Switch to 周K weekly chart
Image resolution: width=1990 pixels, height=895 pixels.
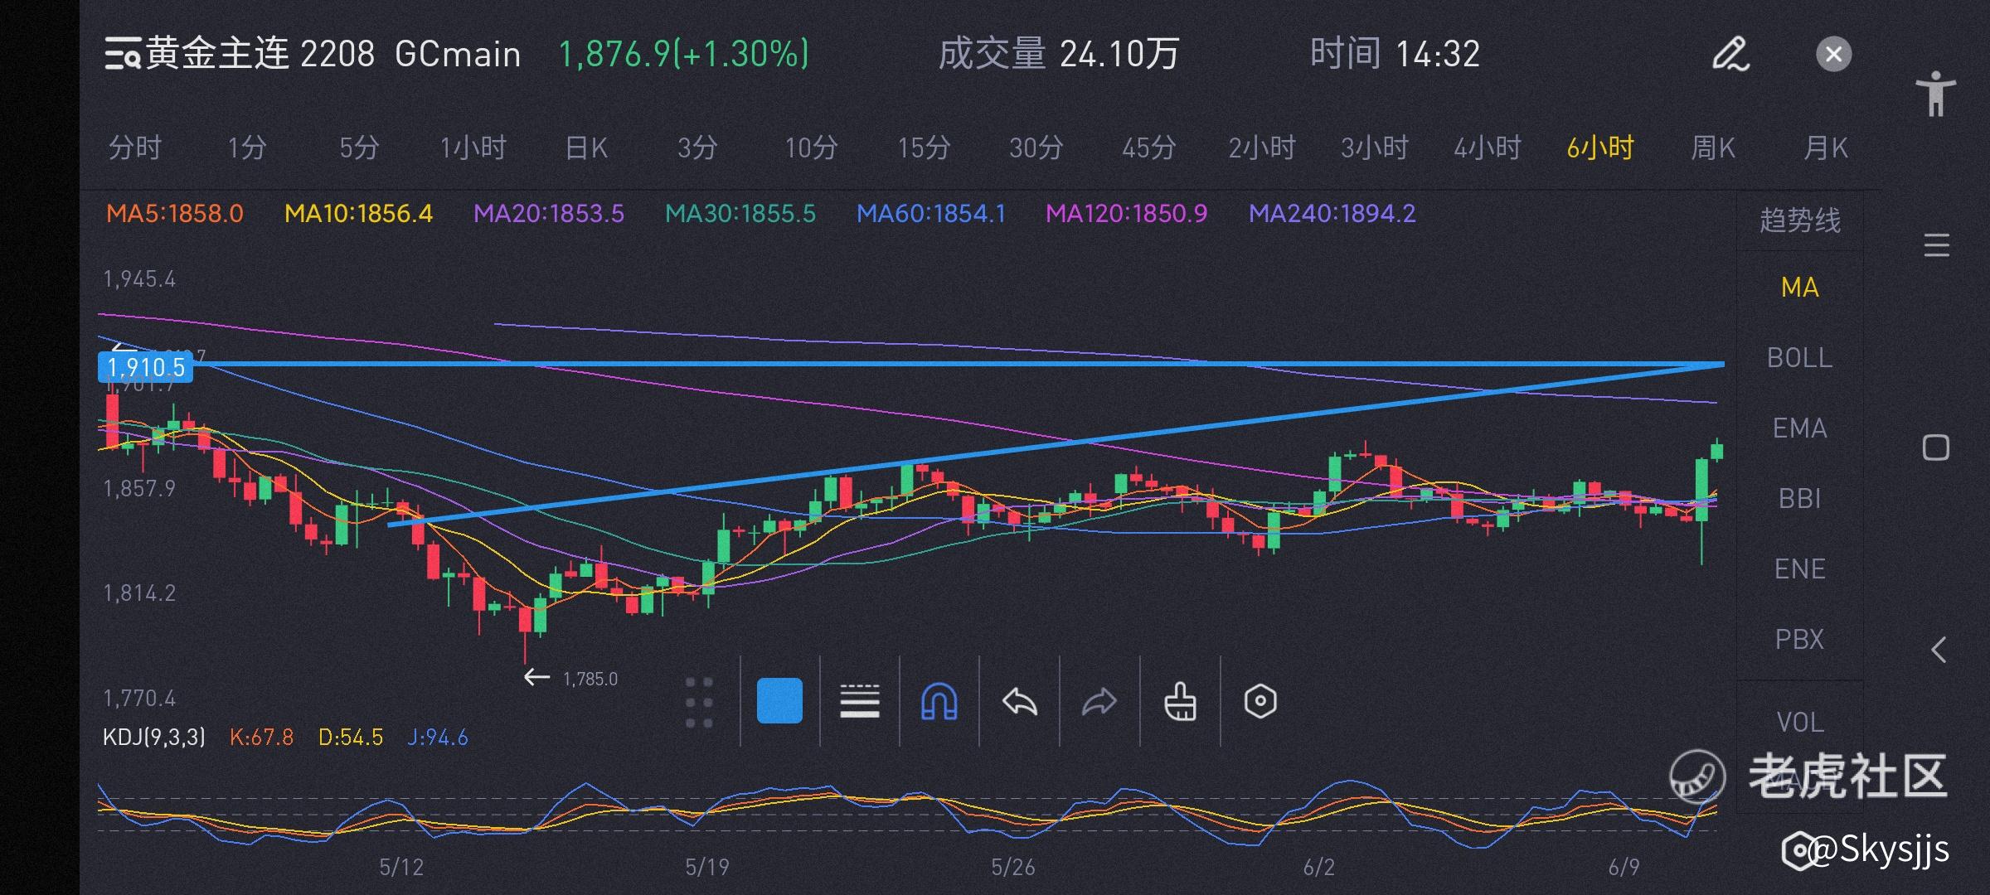[1713, 148]
